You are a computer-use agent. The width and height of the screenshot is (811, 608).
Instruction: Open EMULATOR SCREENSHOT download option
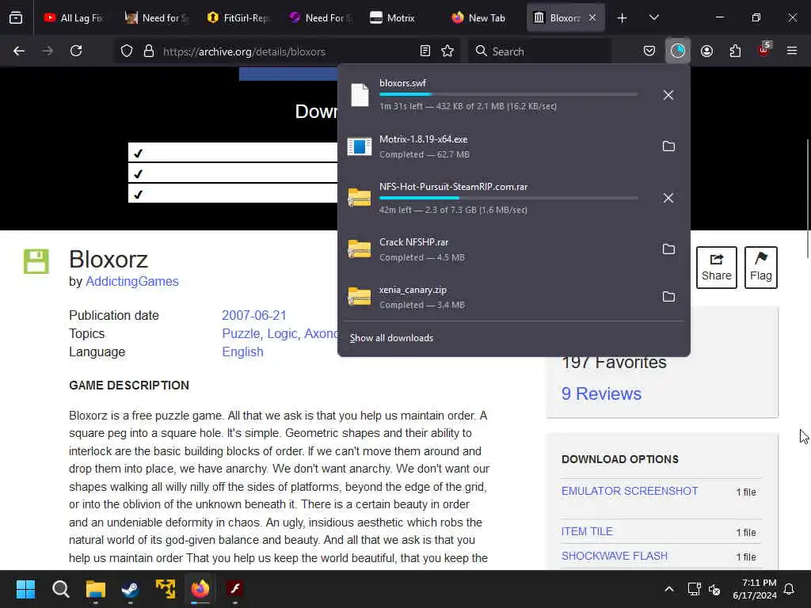pyautogui.click(x=630, y=491)
